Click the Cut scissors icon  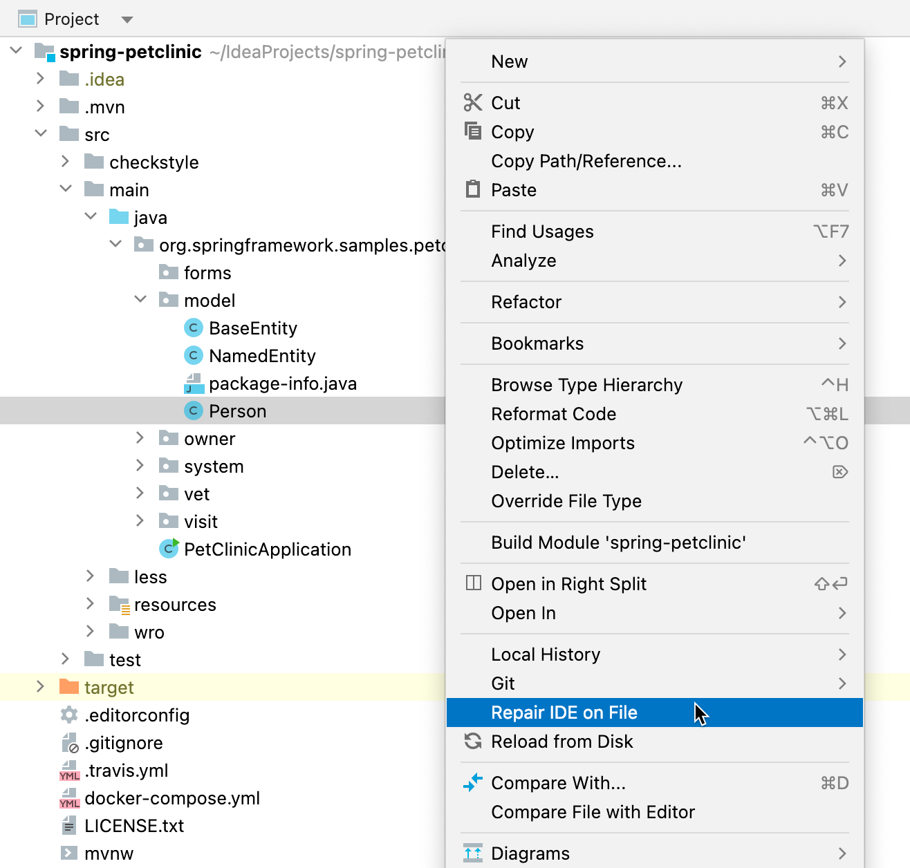point(473,102)
